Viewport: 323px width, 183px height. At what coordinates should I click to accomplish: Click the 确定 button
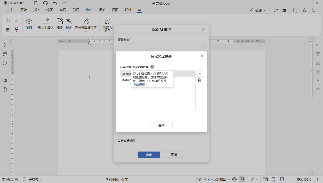click(x=149, y=155)
